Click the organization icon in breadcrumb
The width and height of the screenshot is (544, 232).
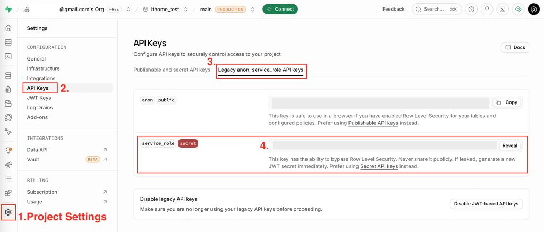[27, 10]
